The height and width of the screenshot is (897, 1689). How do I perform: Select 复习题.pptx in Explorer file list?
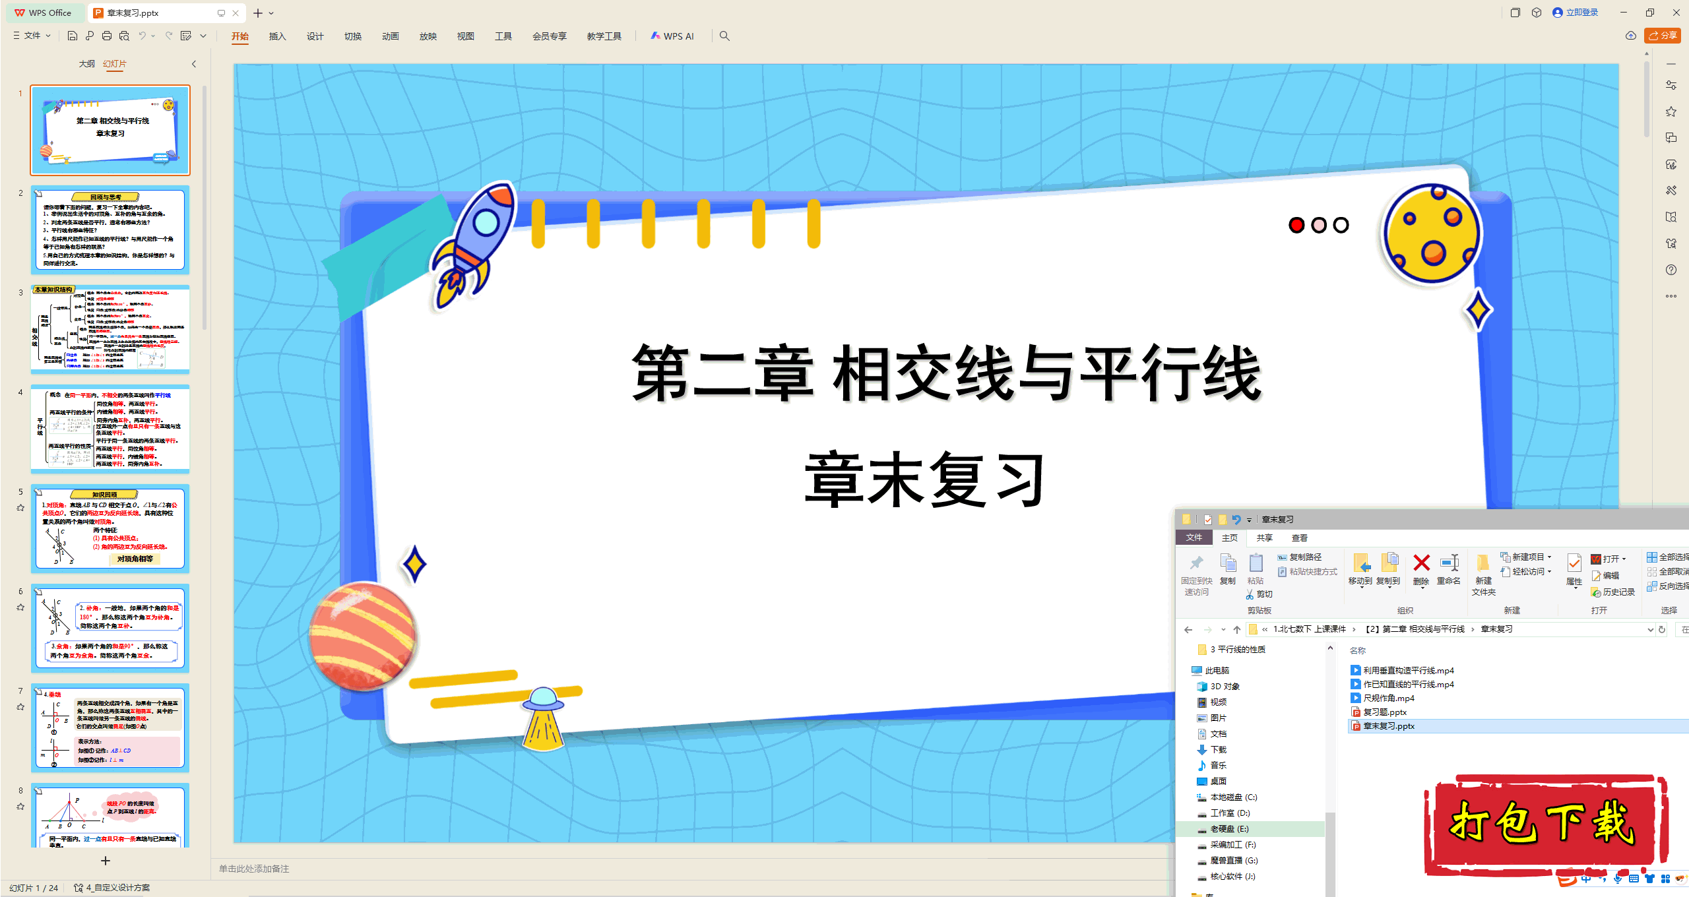pos(1379,712)
